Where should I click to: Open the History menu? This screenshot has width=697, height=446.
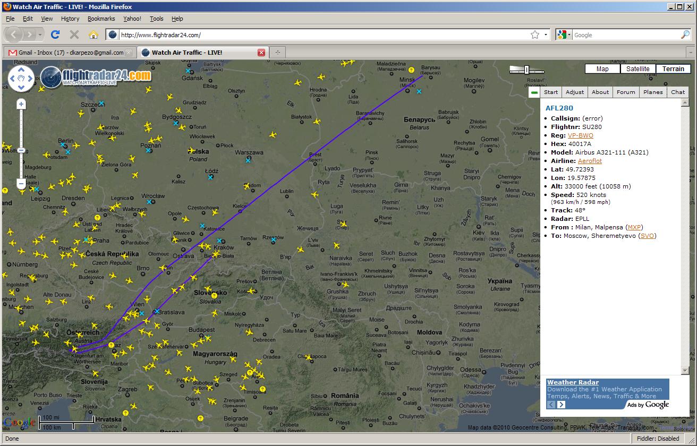coord(70,19)
